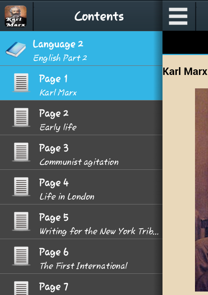
Task: Click the Page 7 document icon
Action: coord(21,288)
